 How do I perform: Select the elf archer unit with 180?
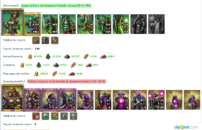103,24
